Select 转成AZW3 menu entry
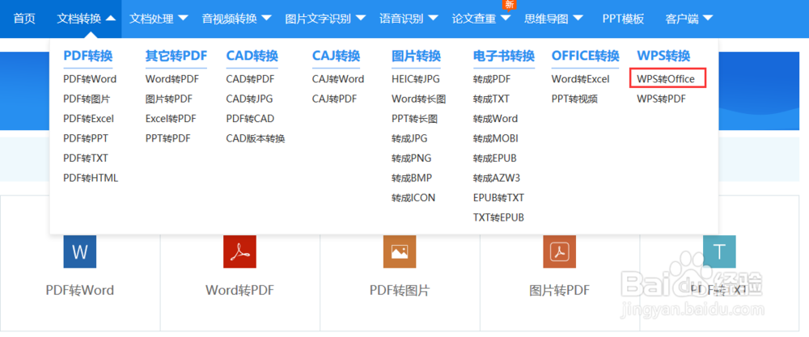Screen dimensions: 809x337 coord(497,178)
